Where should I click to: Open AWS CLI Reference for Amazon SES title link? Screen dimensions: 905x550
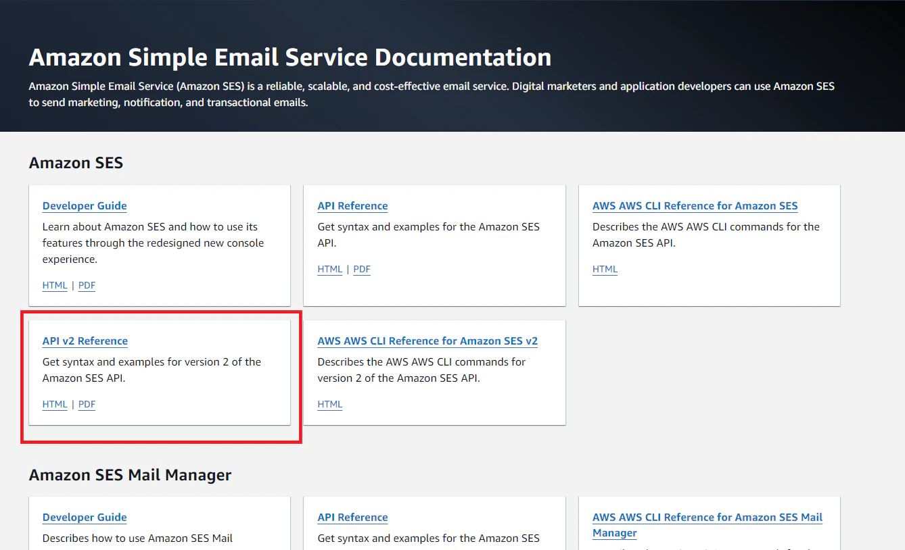point(695,206)
